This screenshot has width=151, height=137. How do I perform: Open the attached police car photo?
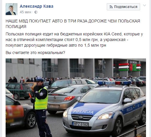76,98
